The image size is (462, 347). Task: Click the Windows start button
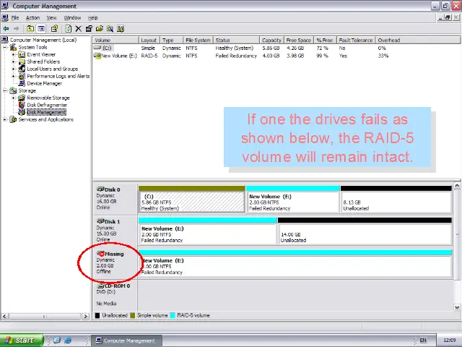tap(22, 340)
